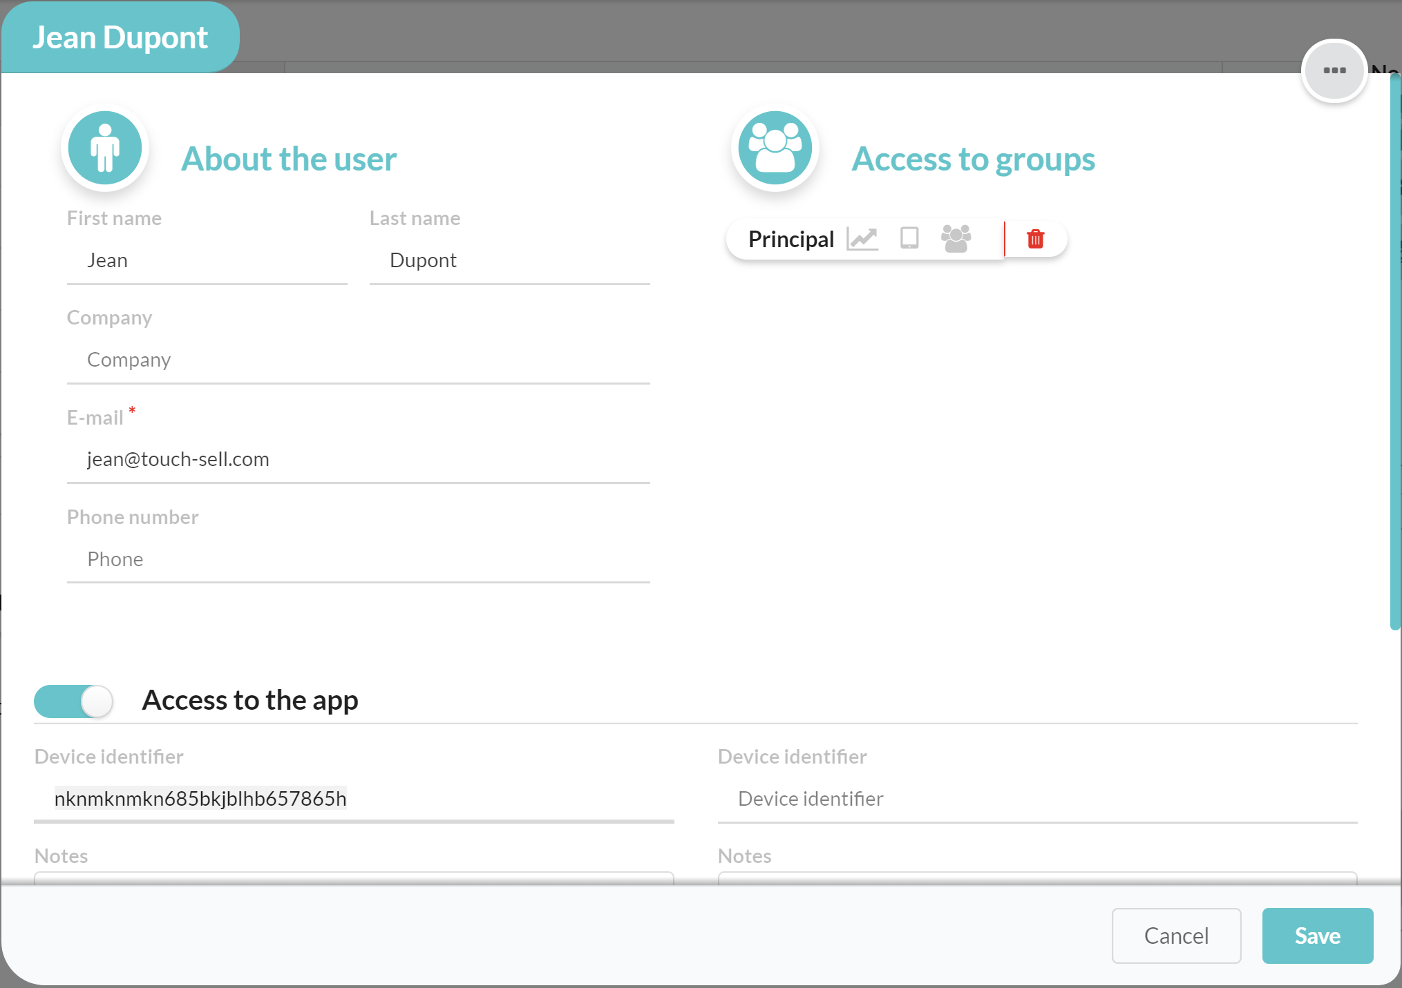The height and width of the screenshot is (988, 1402).
Task: Open the three-dots more options button
Action: [x=1334, y=70]
